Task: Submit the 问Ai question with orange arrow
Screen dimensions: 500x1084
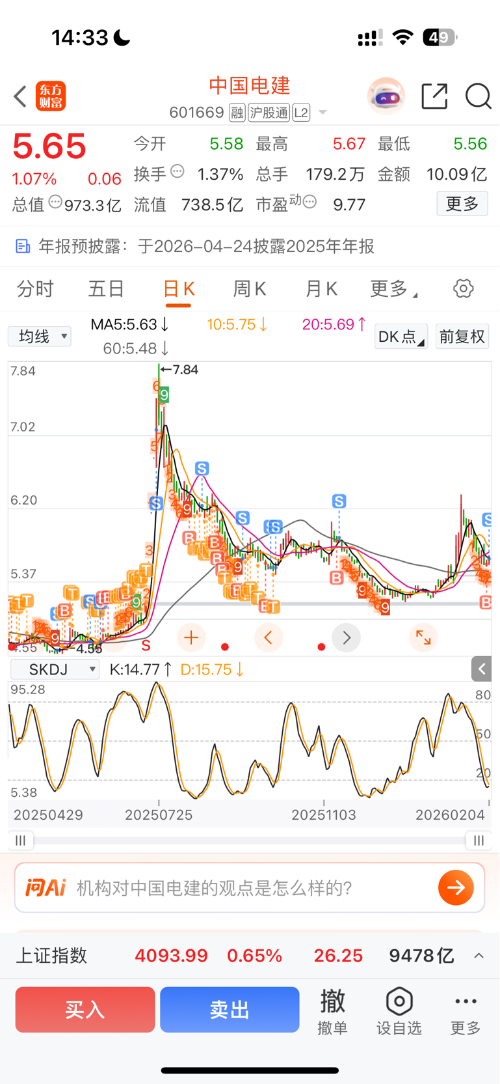Action: coord(456,887)
